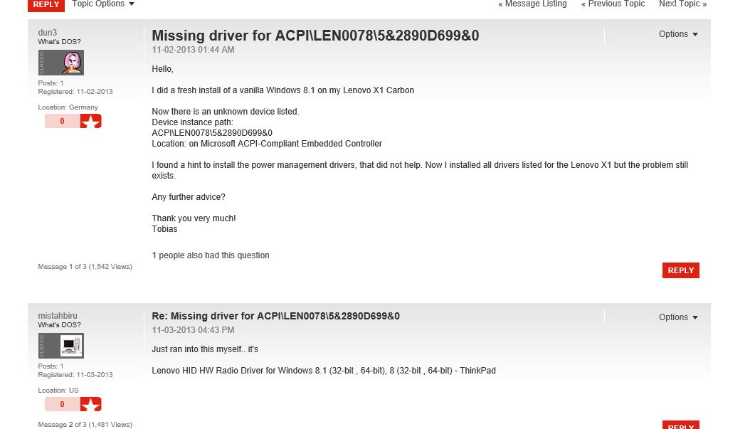View kudos count on mistahbiru's post

62,405
